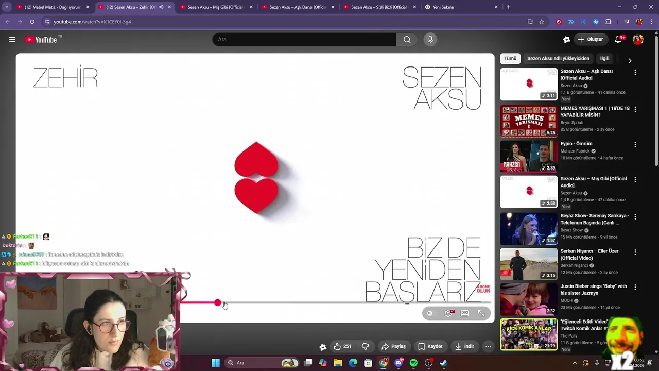Dislike the Zehir video
This screenshot has width=659, height=371.
[366, 346]
